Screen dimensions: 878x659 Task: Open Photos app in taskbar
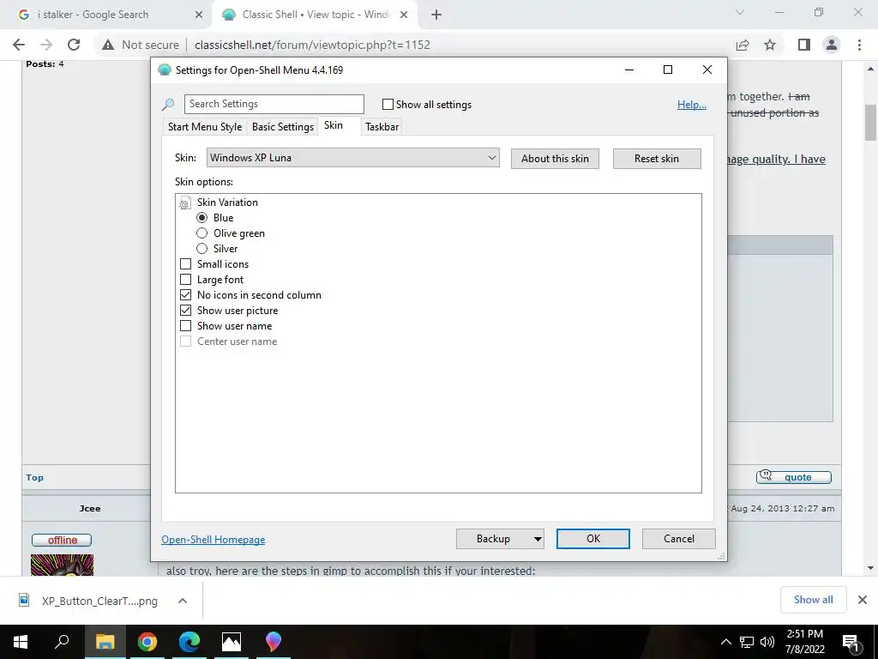(x=232, y=642)
